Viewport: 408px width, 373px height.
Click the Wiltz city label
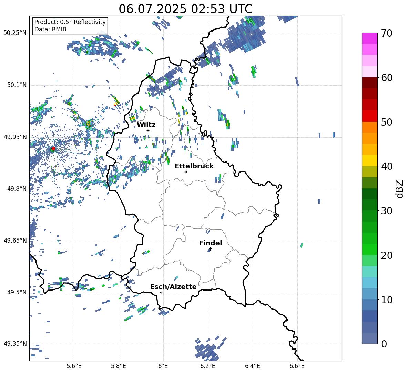(146, 125)
